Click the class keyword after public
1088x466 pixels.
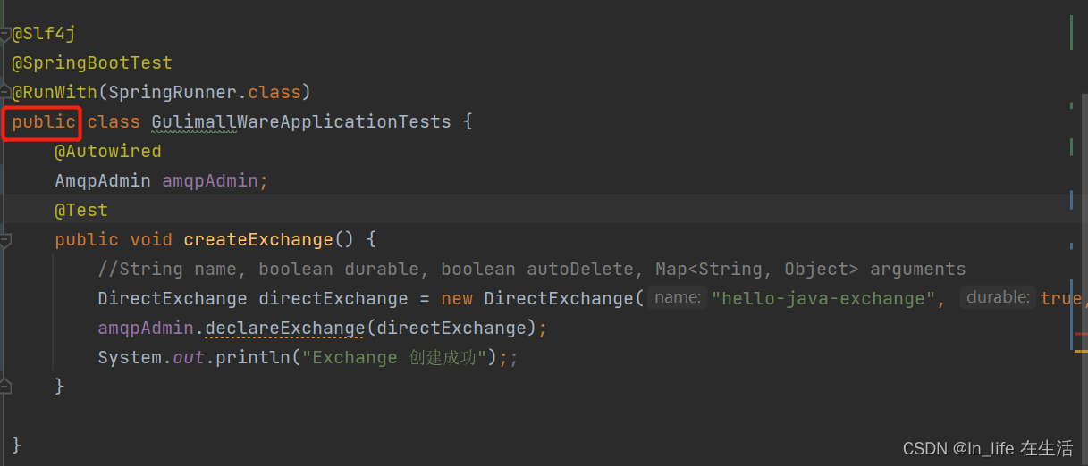click(x=114, y=121)
